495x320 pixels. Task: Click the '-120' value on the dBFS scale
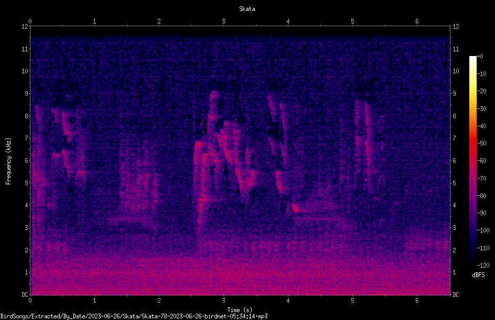click(483, 266)
